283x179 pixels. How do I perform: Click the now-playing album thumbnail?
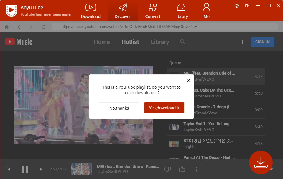tap(82, 169)
